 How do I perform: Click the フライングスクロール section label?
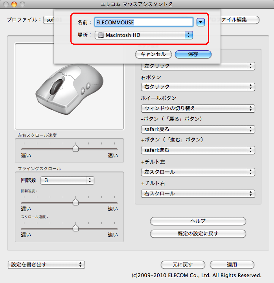pyautogui.click(x=39, y=168)
